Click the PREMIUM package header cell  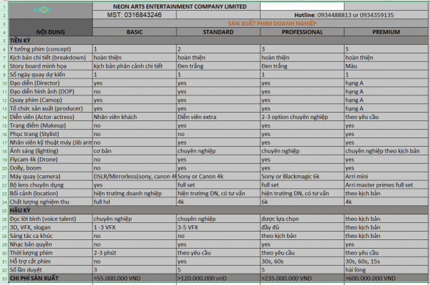point(386,33)
